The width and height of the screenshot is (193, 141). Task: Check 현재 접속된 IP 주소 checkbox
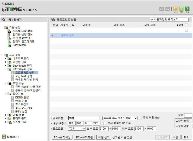point(105,123)
